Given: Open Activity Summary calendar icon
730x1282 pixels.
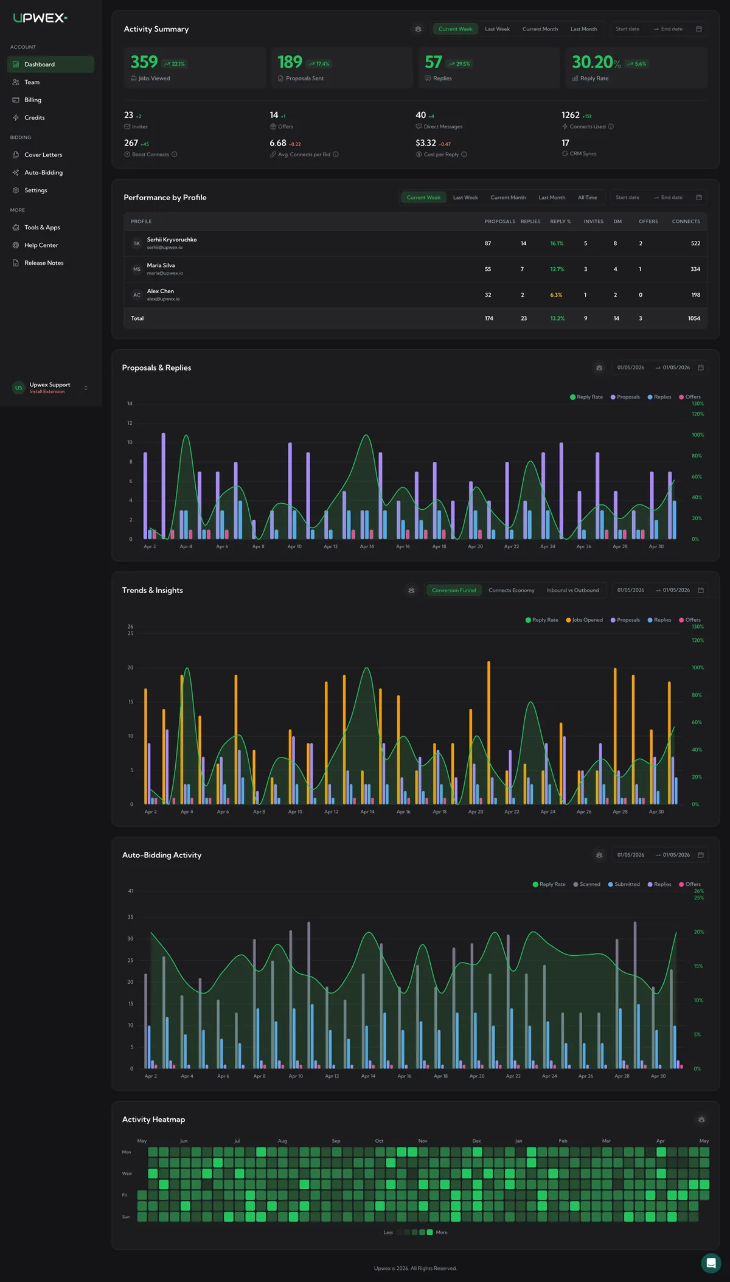Looking at the screenshot, I should tap(699, 29).
